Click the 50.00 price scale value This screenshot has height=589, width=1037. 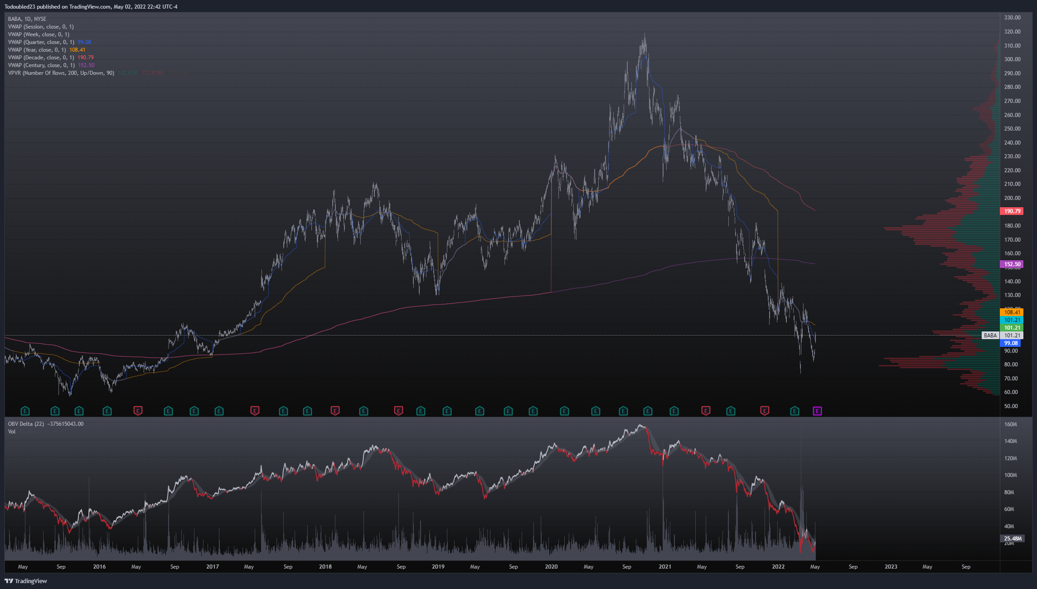pyautogui.click(x=1011, y=406)
